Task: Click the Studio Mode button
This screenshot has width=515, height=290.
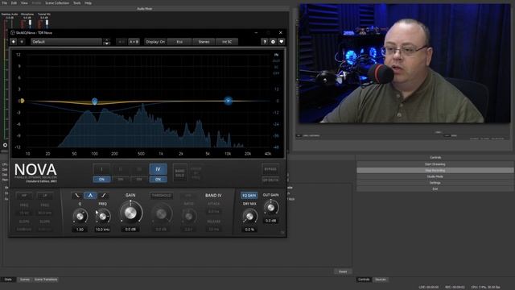Action: 435,176
